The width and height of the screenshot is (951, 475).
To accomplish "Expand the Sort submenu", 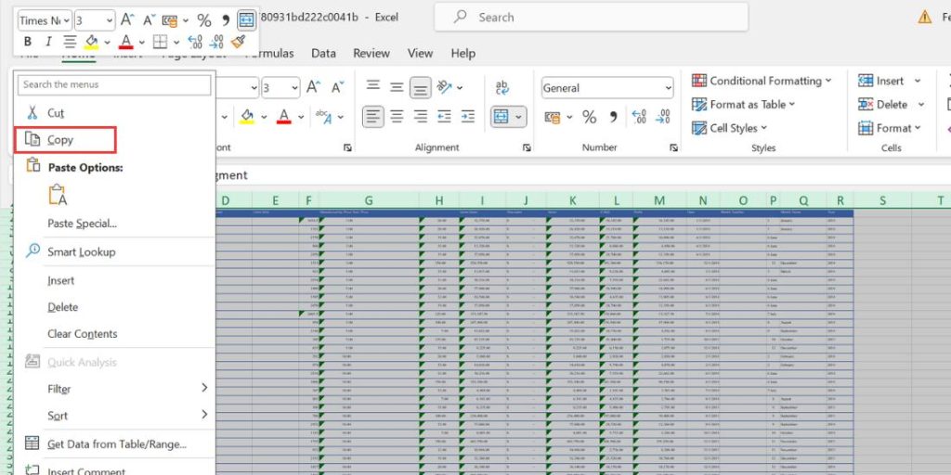I will pos(114,415).
